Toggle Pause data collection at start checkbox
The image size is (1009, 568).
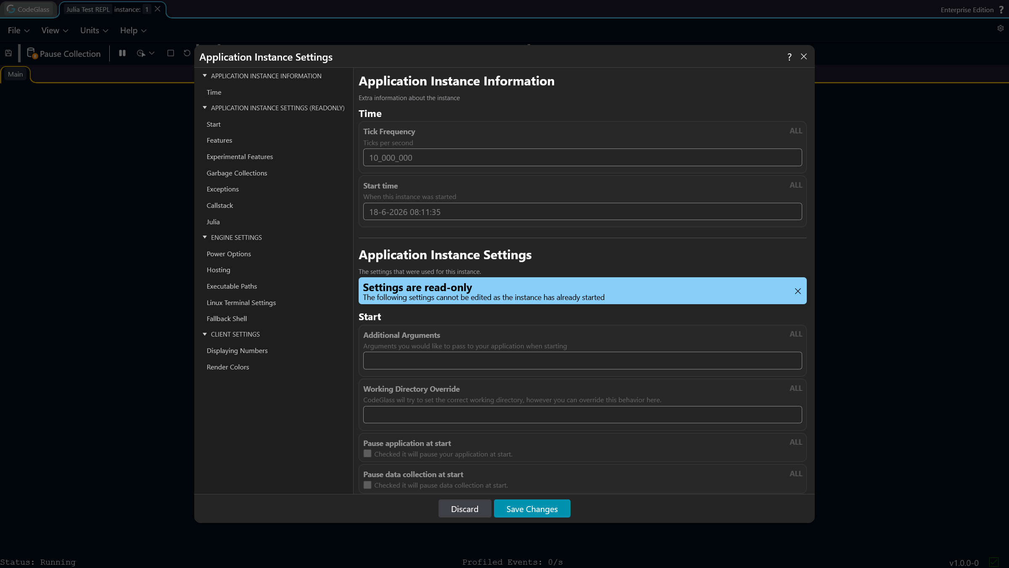(367, 485)
